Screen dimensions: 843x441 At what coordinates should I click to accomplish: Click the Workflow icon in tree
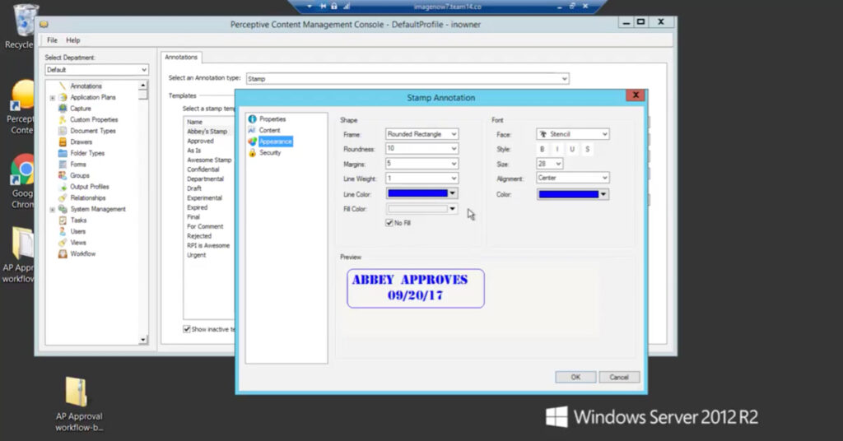[x=63, y=254]
